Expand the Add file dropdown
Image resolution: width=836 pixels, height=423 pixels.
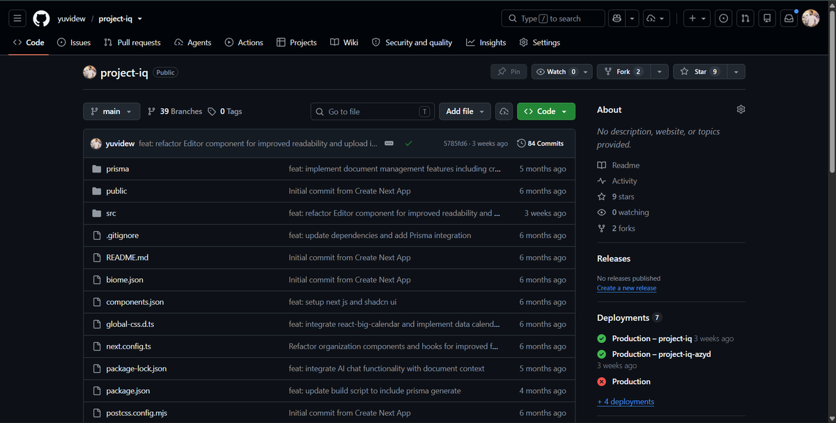[465, 111]
